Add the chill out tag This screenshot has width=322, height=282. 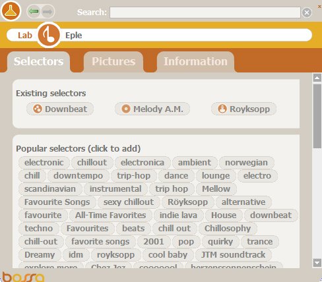[175, 229]
